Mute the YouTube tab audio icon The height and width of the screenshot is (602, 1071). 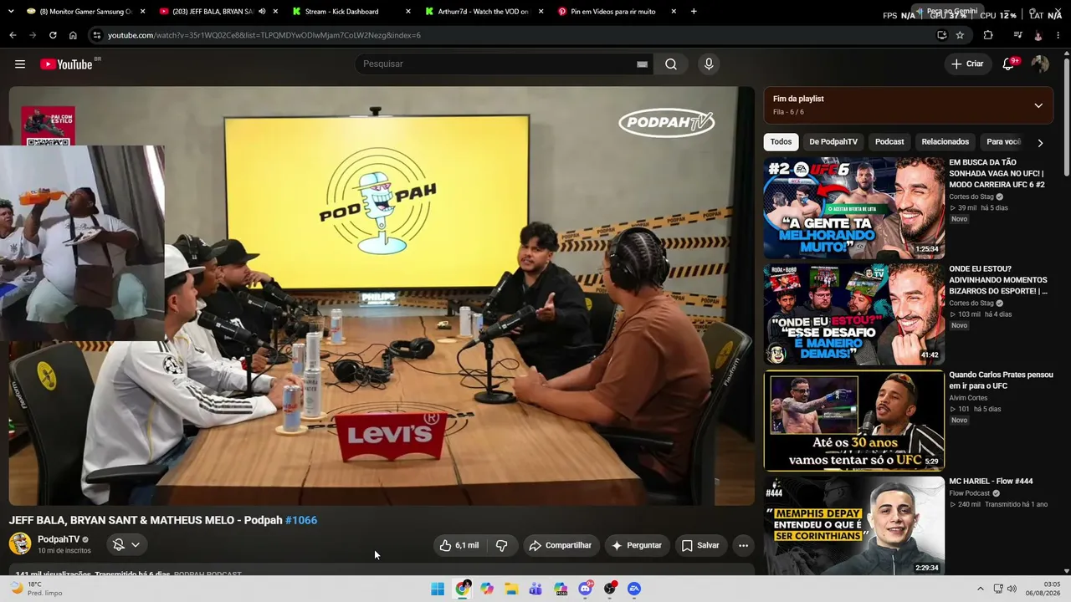click(262, 12)
